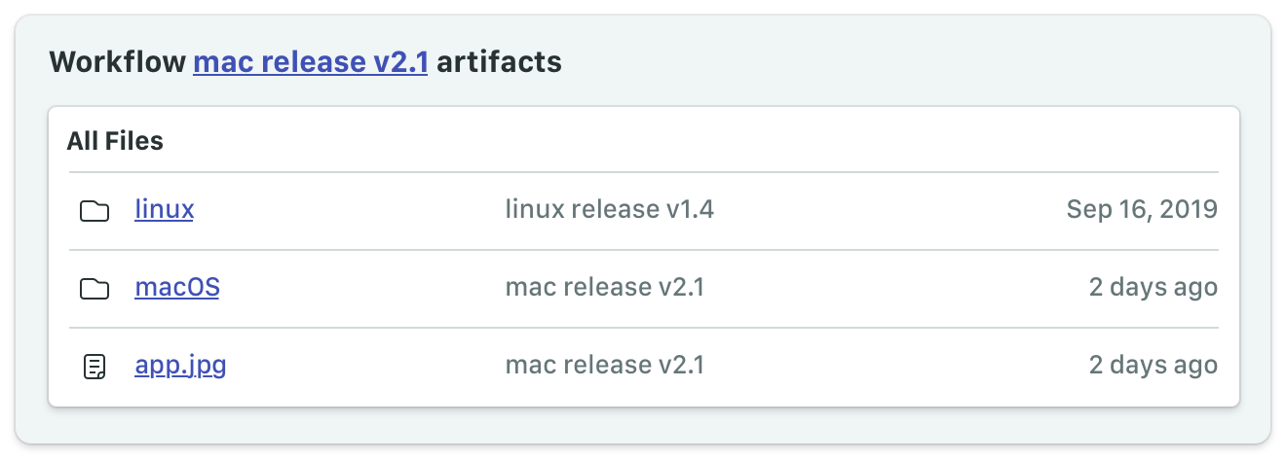Click 2 days ago in app.jpg row
Image resolution: width=1286 pixels, height=459 pixels.
pos(1154,366)
